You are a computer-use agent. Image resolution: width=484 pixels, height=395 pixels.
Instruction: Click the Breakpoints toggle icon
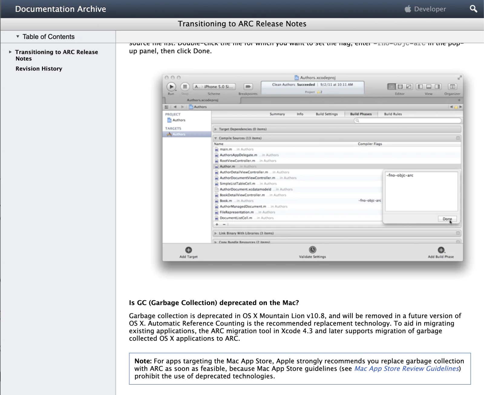pos(248,87)
